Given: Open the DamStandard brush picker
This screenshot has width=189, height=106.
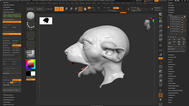Looking at the screenshot, I should click(31, 16).
